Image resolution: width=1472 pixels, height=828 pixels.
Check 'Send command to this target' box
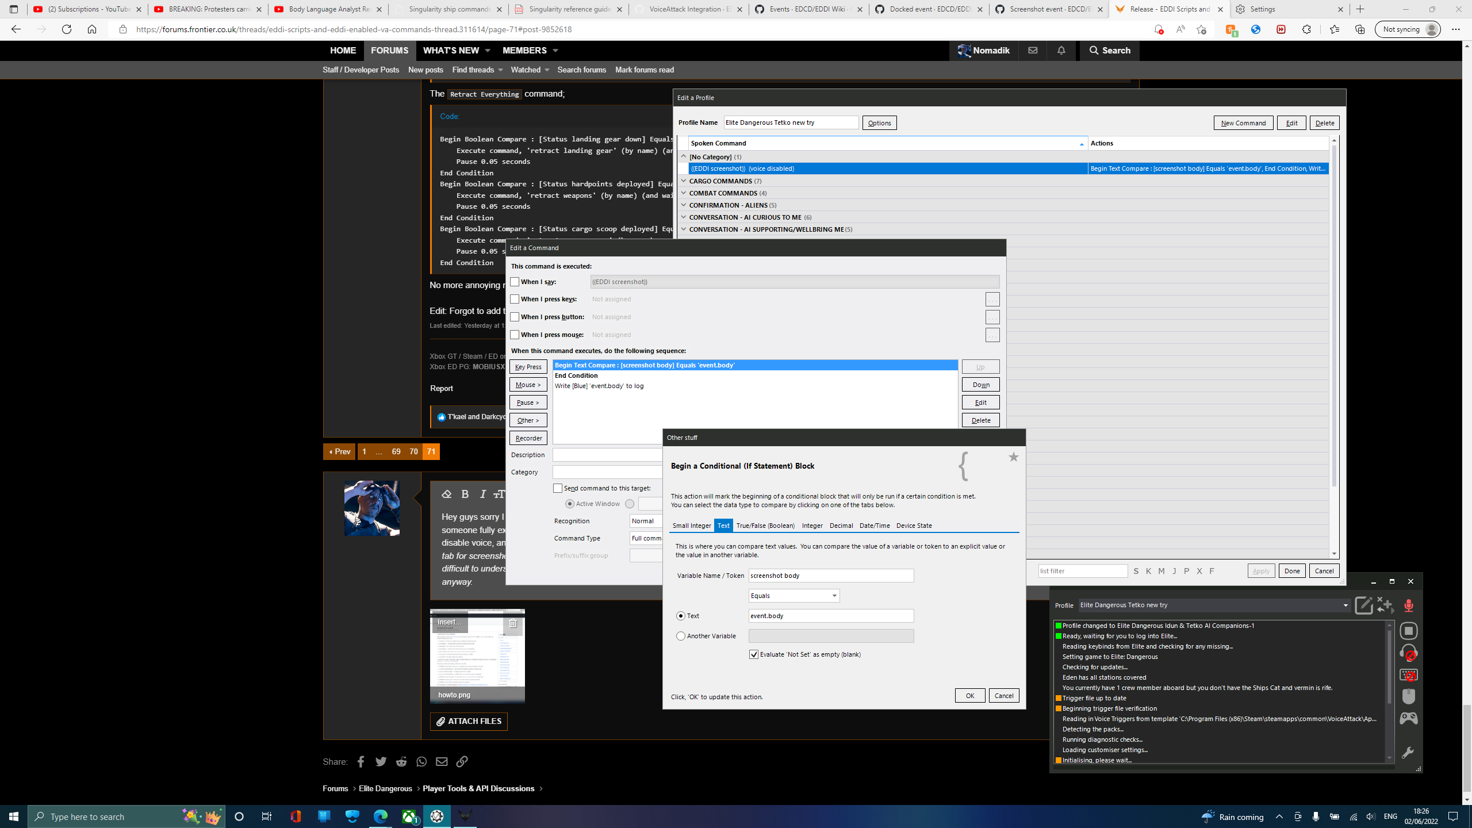pyautogui.click(x=558, y=488)
